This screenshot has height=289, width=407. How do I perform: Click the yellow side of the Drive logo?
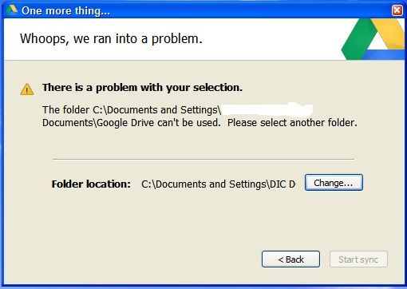point(389,32)
